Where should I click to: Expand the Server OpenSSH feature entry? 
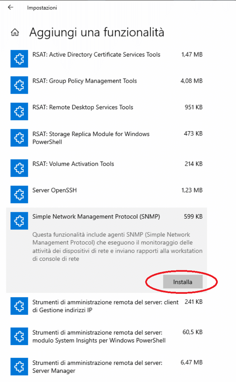pyautogui.click(x=107, y=194)
